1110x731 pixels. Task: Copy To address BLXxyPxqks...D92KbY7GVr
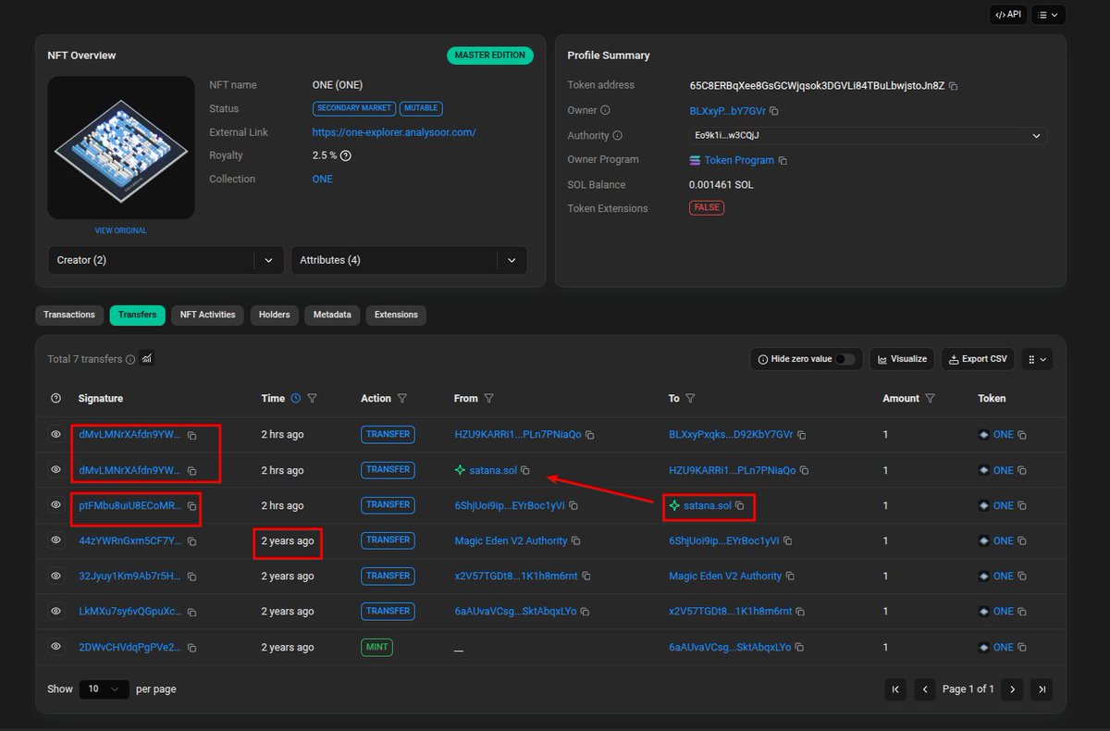pyautogui.click(x=802, y=435)
